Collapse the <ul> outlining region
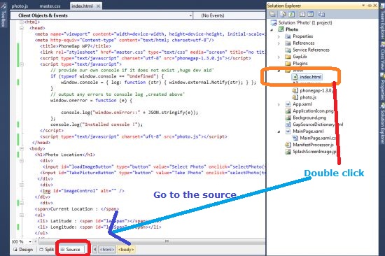This screenshot has width=385, height=256. (22, 215)
